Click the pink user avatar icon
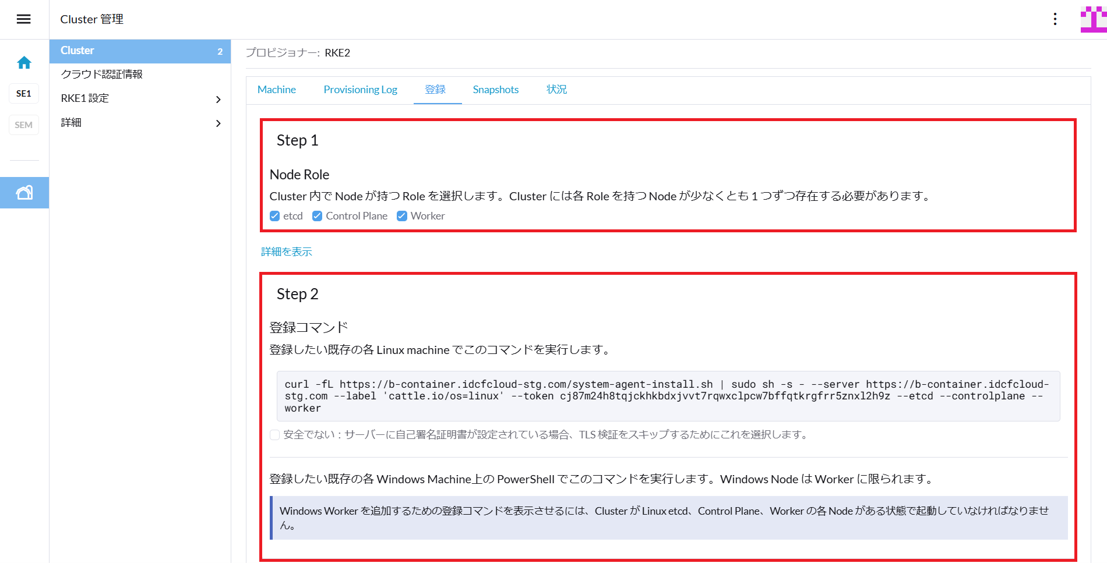Screen dimensions: 1107x563 tap(1093, 19)
